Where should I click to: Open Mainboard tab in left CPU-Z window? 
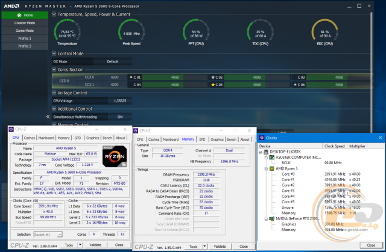46,138
